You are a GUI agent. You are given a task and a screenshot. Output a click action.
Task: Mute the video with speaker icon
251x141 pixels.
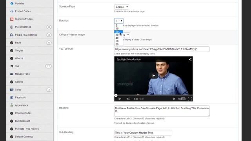[x=128, y=99]
